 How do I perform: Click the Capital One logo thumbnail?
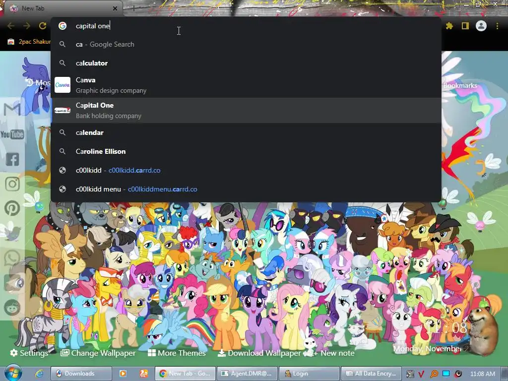[62, 111]
